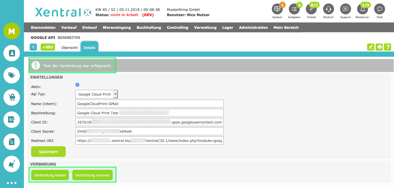Click the shopping cart sidebar icon
The width and height of the screenshot is (394, 188).
(x=12, y=97)
